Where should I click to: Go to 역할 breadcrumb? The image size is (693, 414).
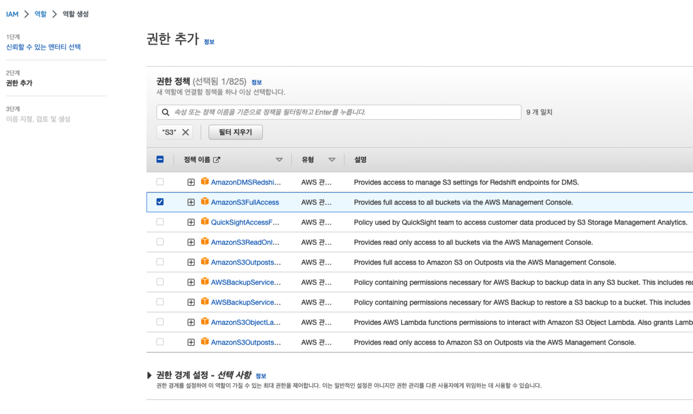click(x=40, y=14)
